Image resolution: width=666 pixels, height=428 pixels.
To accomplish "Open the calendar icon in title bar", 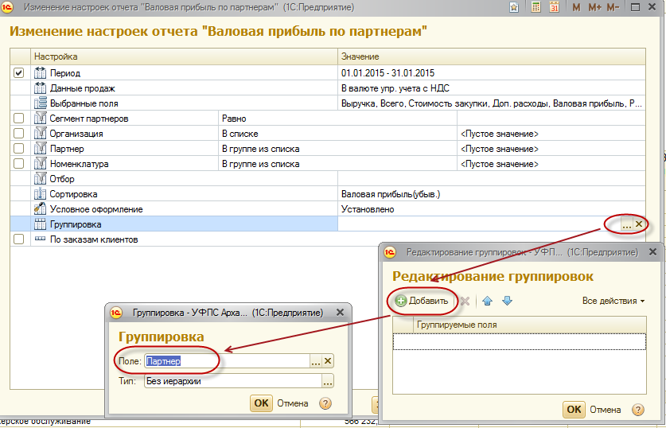I will [x=554, y=7].
